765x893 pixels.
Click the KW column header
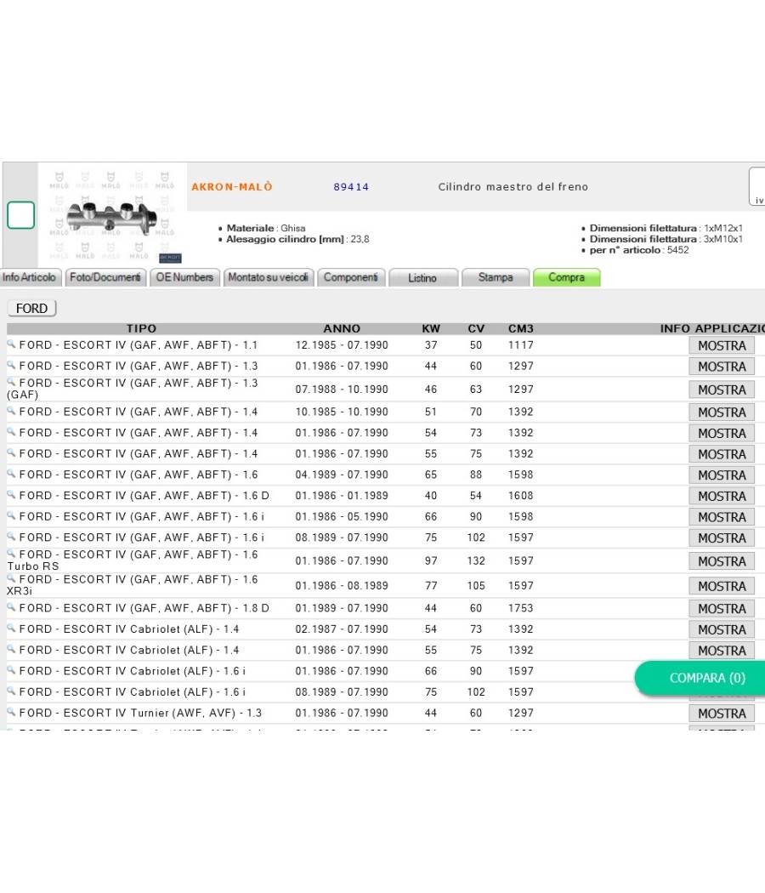pyautogui.click(x=431, y=328)
